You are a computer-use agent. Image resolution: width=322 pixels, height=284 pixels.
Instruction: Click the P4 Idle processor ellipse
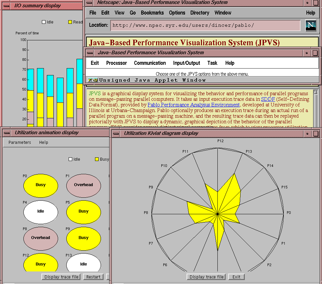click(x=41, y=212)
